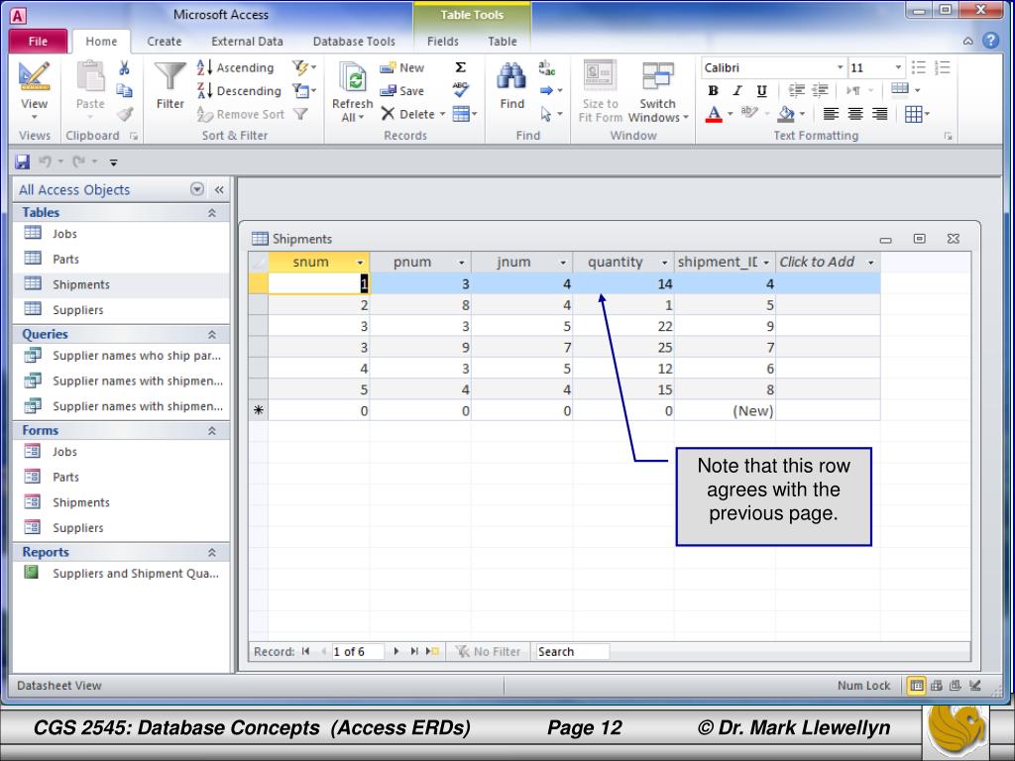Open the Background Color fill bucket
The image size is (1015, 761).
pyautogui.click(x=786, y=114)
